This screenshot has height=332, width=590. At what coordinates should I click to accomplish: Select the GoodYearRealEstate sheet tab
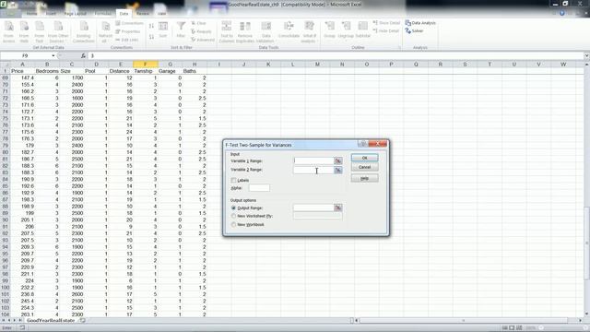[x=51, y=320]
